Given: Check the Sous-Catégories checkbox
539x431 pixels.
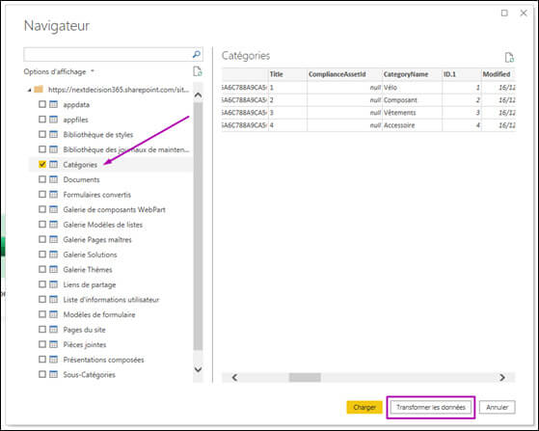Looking at the screenshot, I should point(42,374).
